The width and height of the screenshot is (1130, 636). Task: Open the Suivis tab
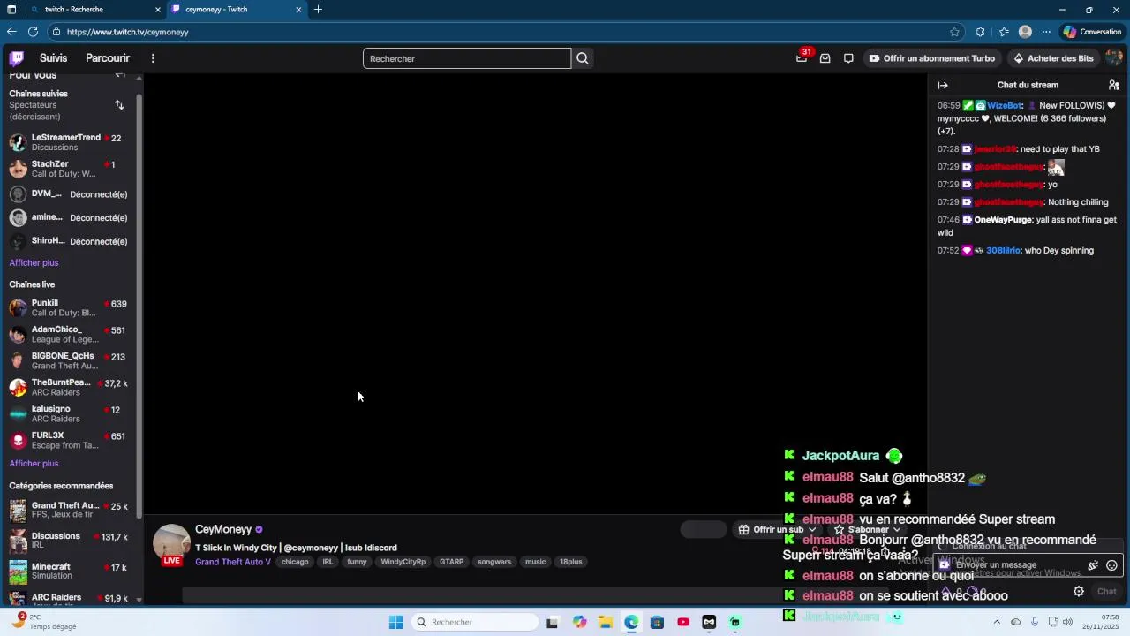pyautogui.click(x=53, y=58)
